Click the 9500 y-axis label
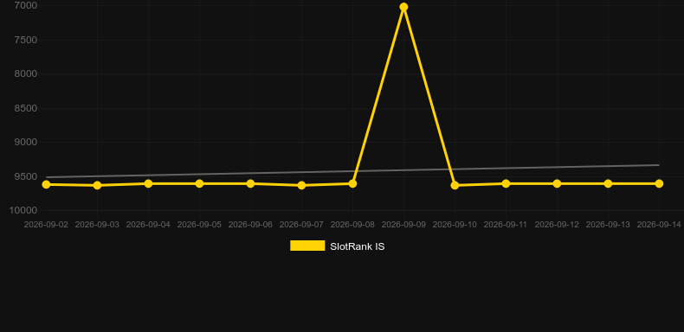684x332 pixels. pyautogui.click(x=26, y=176)
